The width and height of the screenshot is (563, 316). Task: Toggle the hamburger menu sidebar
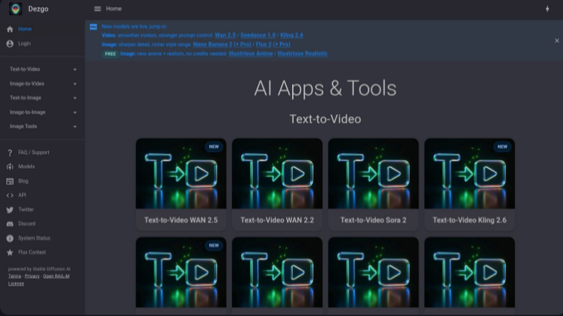[97, 9]
